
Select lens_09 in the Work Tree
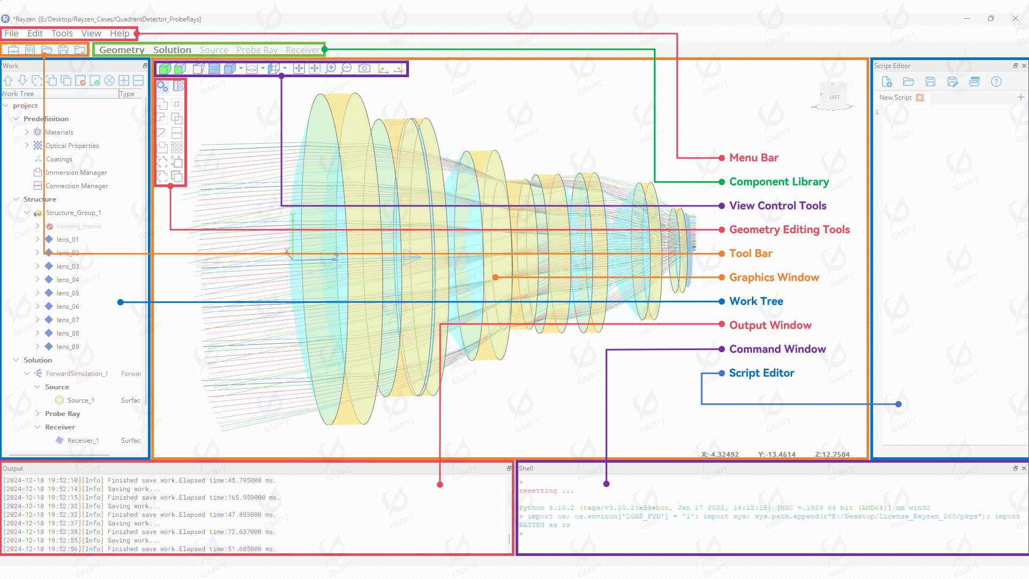[x=68, y=347]
